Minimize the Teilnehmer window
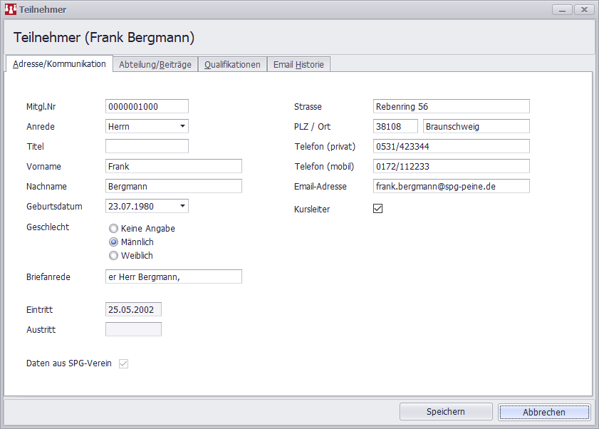This screenshot has height=429, width=599. (562, 9)
